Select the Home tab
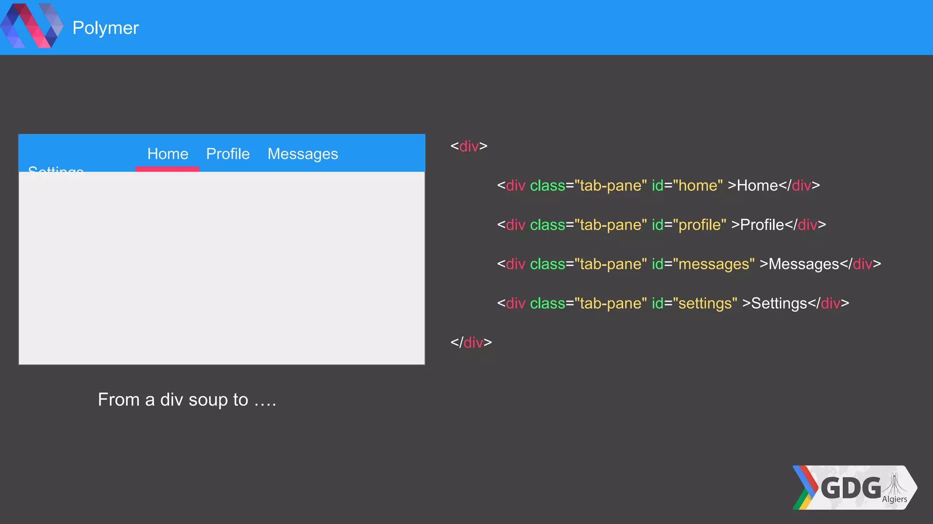 coord(168,154)
